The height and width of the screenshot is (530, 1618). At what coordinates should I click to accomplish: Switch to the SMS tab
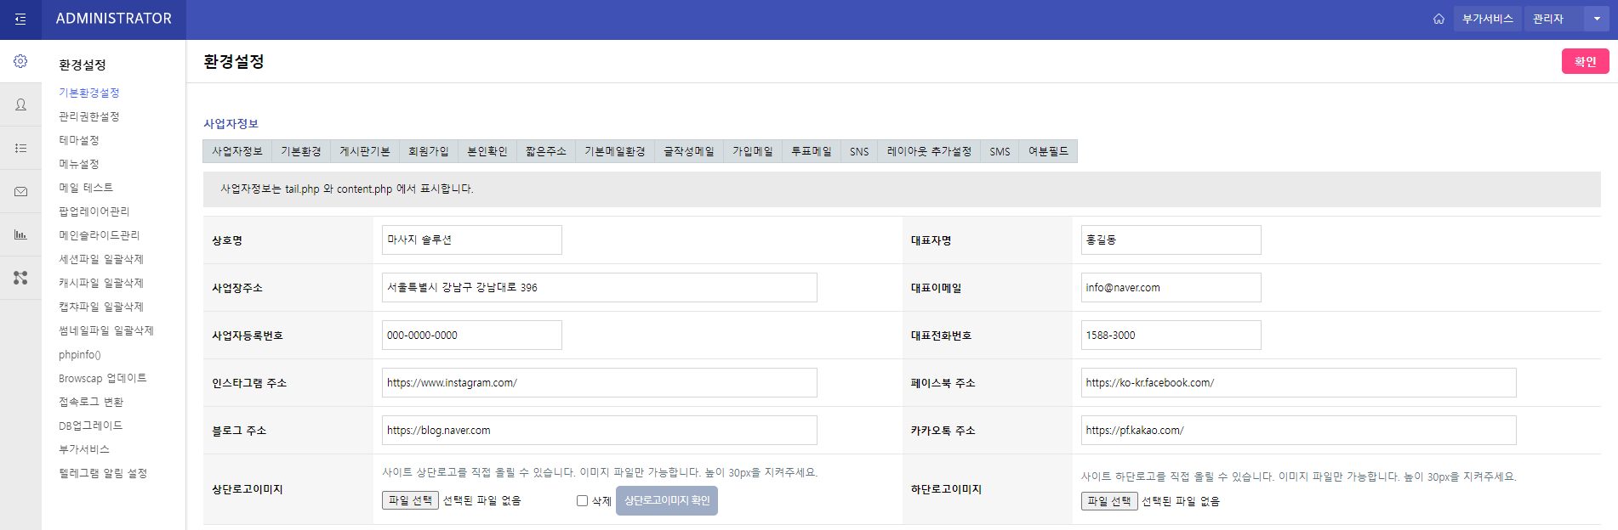[x=1000, y=151]
